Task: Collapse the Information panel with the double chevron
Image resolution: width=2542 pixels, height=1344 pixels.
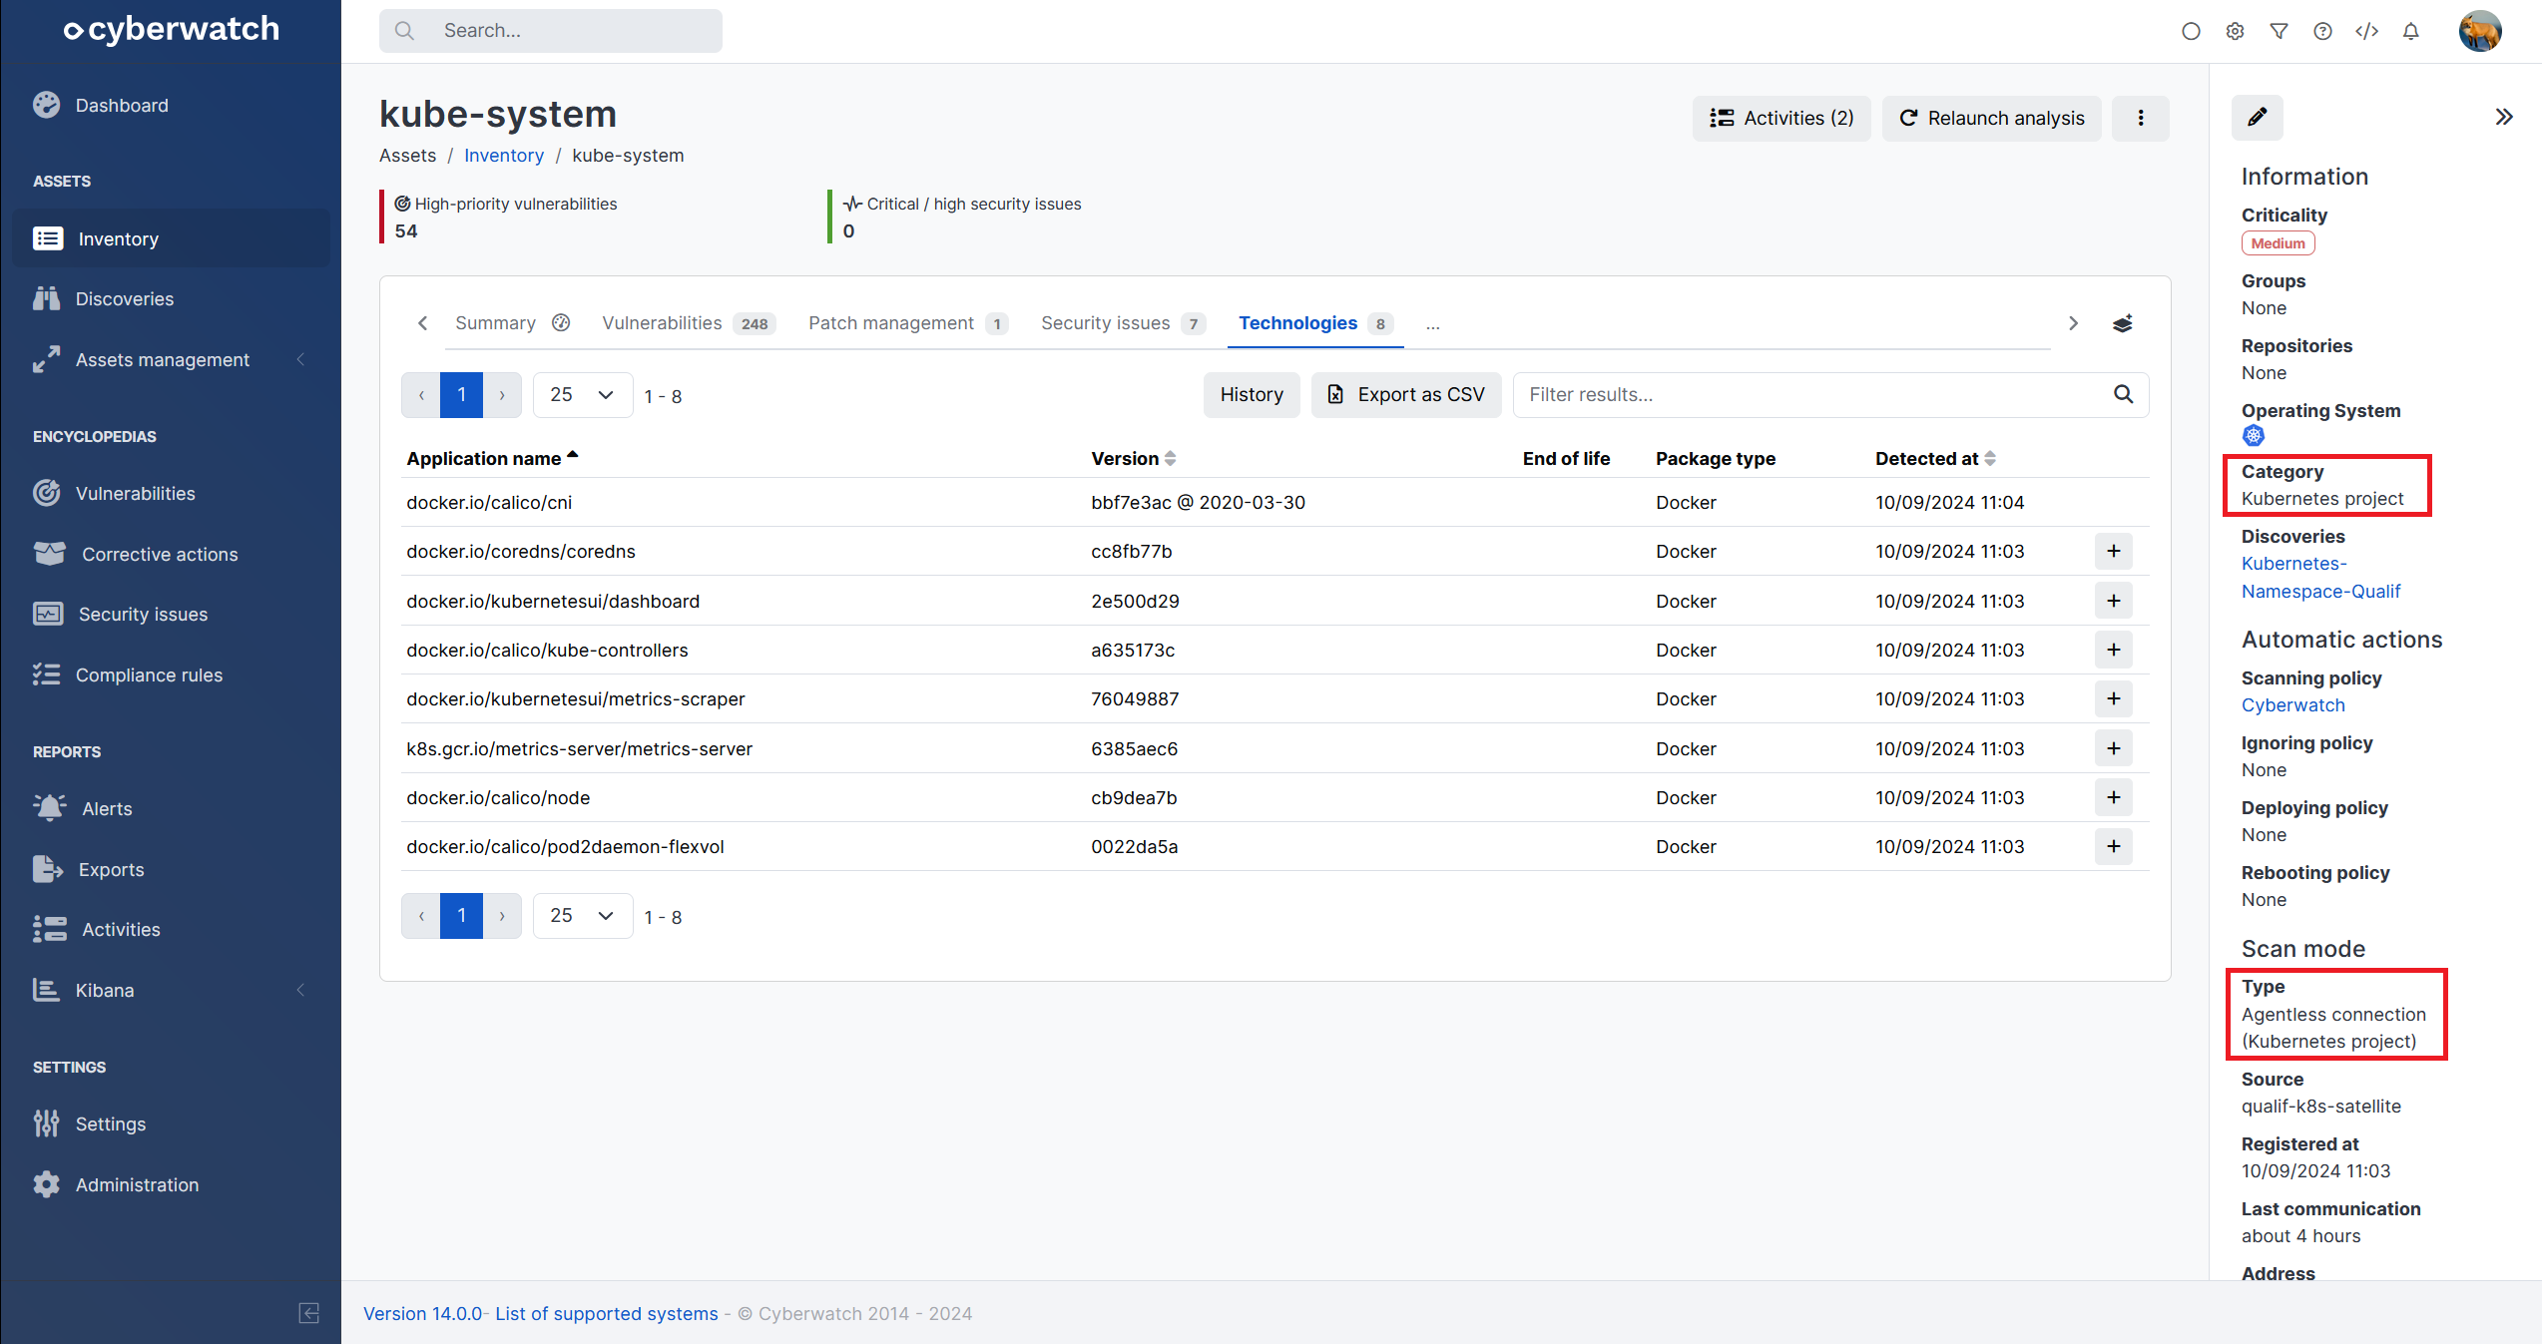Action: [2504, 117]
